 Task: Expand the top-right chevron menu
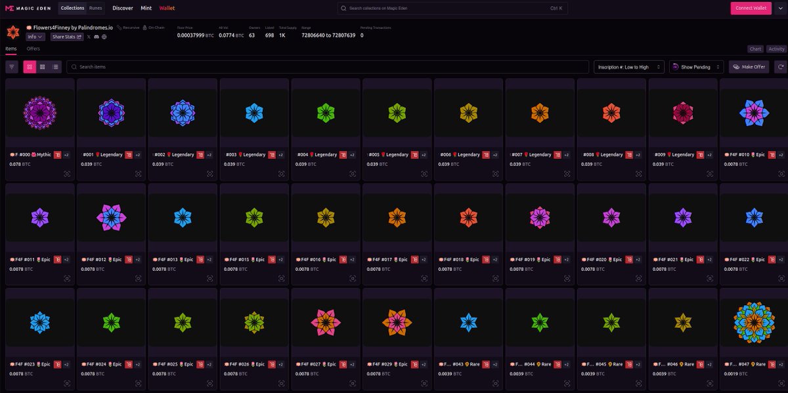pyautogui.click(x=780, y=8)
